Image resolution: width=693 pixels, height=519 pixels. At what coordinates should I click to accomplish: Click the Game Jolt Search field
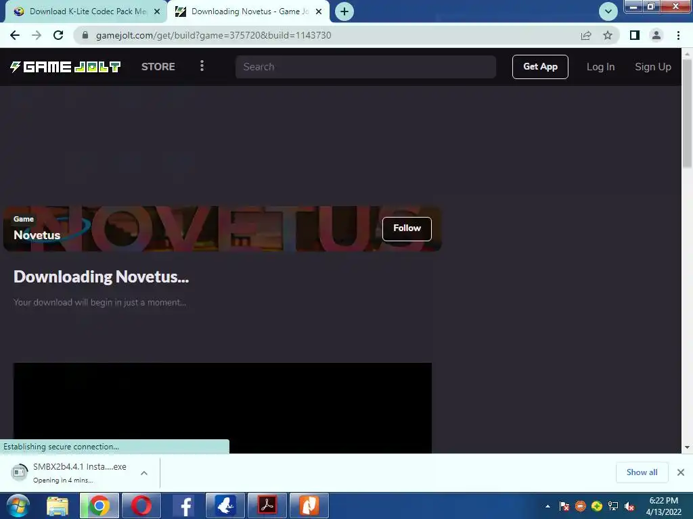(365, 67)
